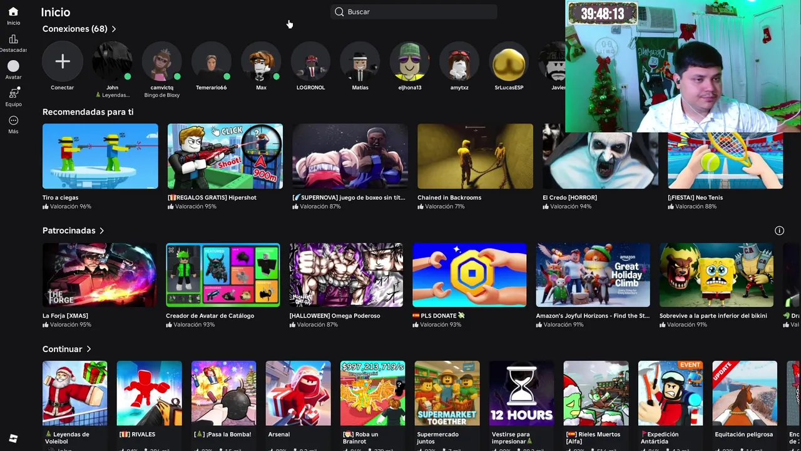Screen dimensions: 801x451
Task: Continue Equitación peligrosa game
Action: (x=745, y=393)
